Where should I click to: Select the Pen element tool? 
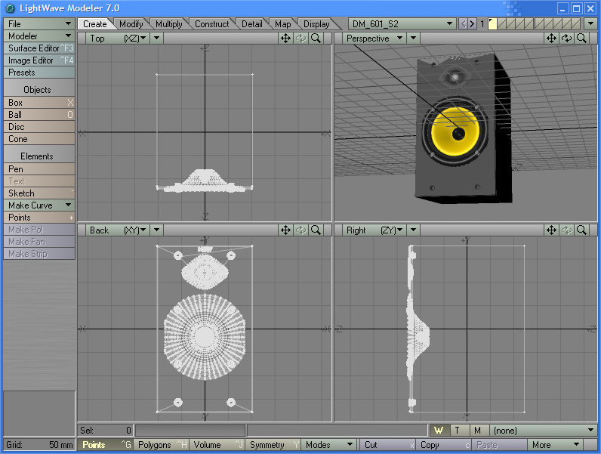point(39,169)
